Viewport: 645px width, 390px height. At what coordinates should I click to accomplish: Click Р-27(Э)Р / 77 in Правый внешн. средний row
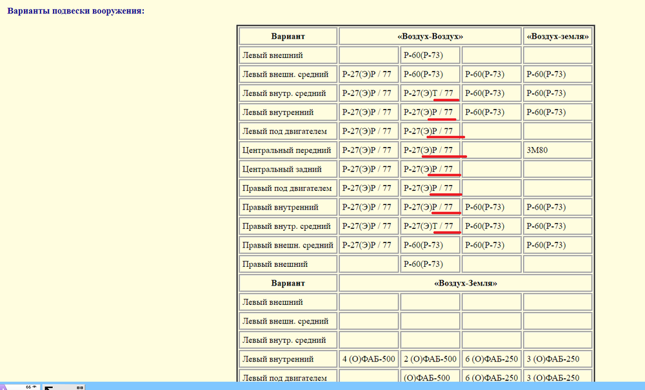pos(368,245)
